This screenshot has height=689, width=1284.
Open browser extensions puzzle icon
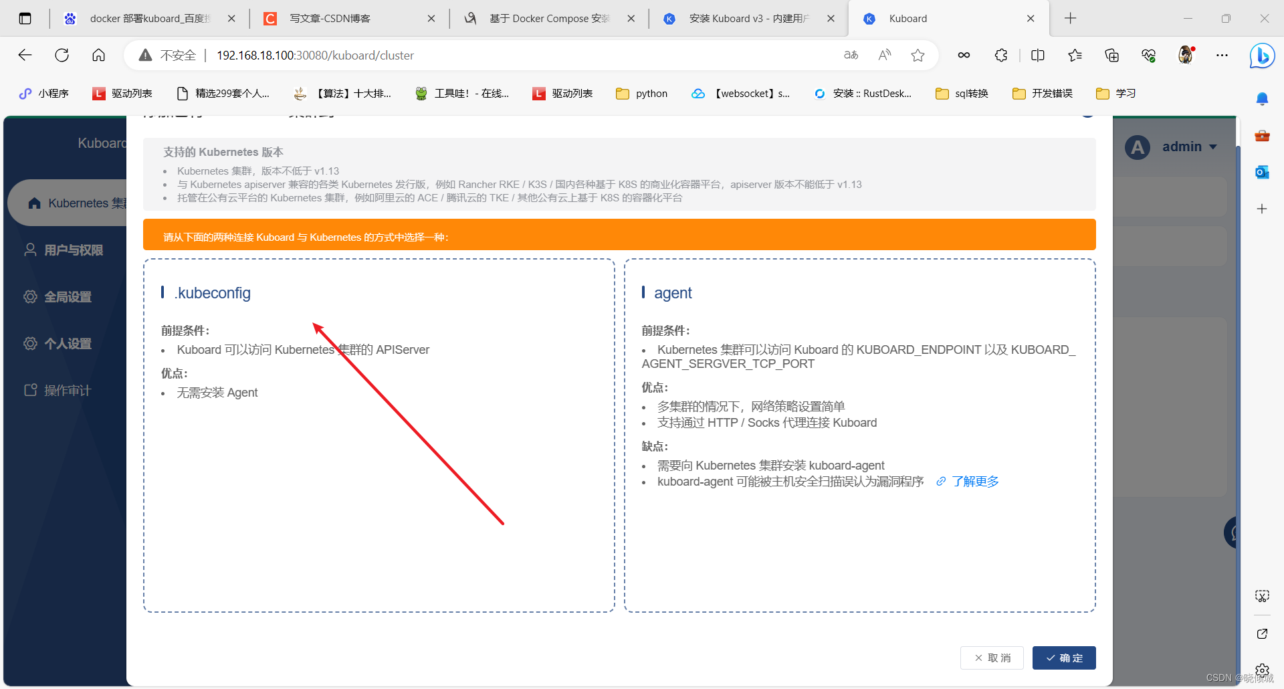pyautogui.click(x=1000, y=55)
